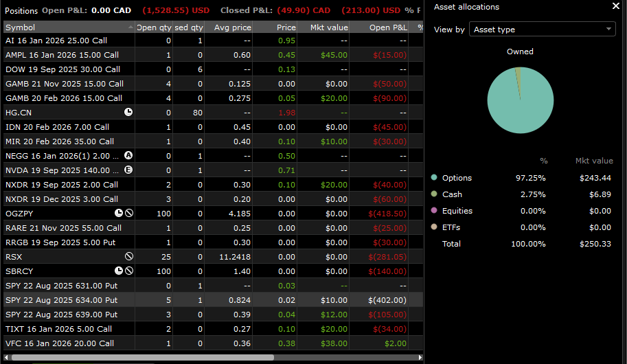Select RARE 21 Nov 2025 55.00 Call

click(x=63, y=227)
